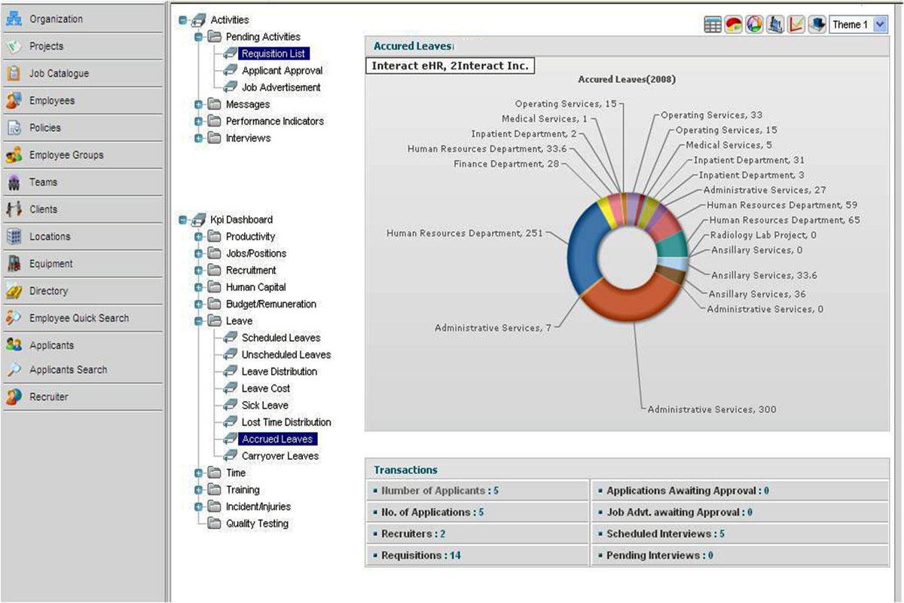Expand the Productivity folder

(x=199, y=237)
